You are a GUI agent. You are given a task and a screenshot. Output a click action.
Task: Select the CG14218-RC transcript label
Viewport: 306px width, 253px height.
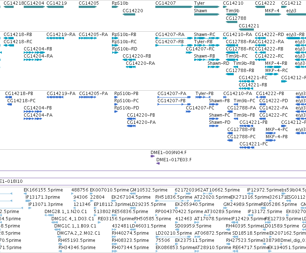[18, 42]
